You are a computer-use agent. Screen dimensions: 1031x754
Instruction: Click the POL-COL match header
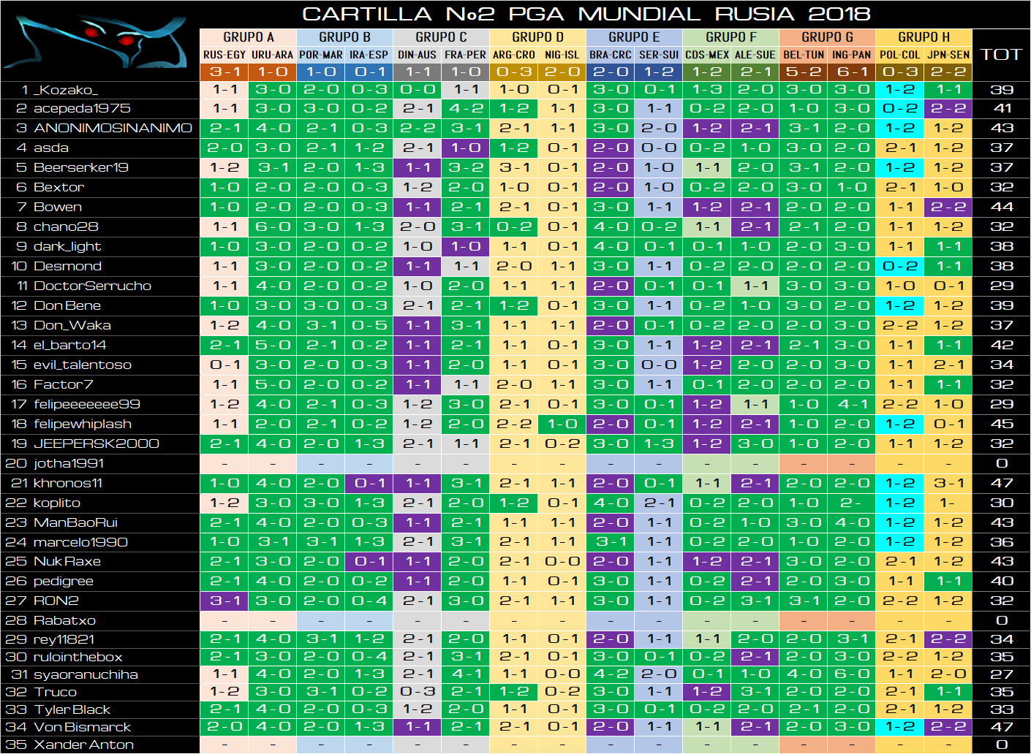tap(900, 55)
